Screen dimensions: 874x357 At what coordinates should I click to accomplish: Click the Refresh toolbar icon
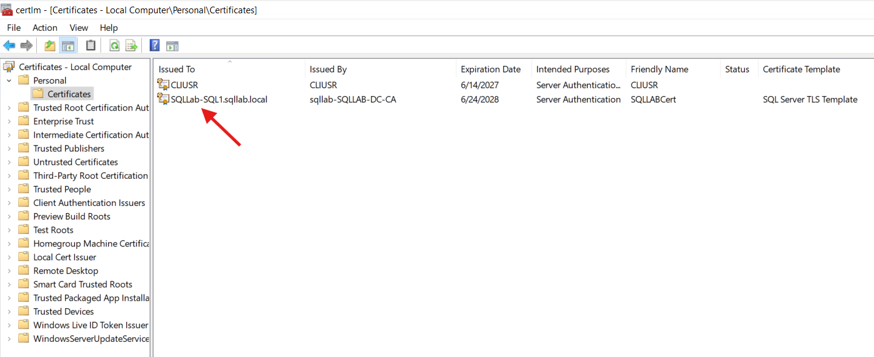(x=114, y=45)
